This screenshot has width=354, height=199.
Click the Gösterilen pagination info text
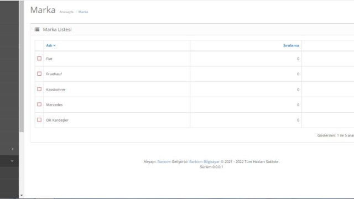click(336, 135)
